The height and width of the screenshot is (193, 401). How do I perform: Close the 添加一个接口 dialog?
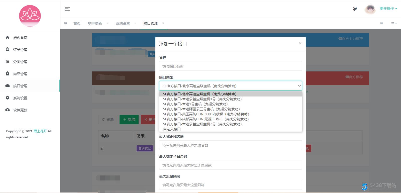(300, 43)
